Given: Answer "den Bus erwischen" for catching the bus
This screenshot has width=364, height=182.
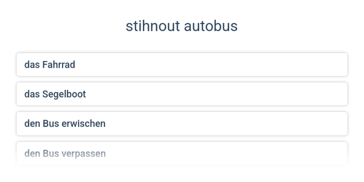Looking at the screenshot, I should pyautogui.click(x=182, y=124).
